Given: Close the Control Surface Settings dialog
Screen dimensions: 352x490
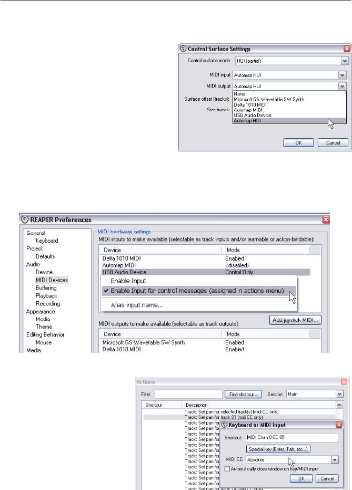Looking at the screenshot, I should coord(347,49).
